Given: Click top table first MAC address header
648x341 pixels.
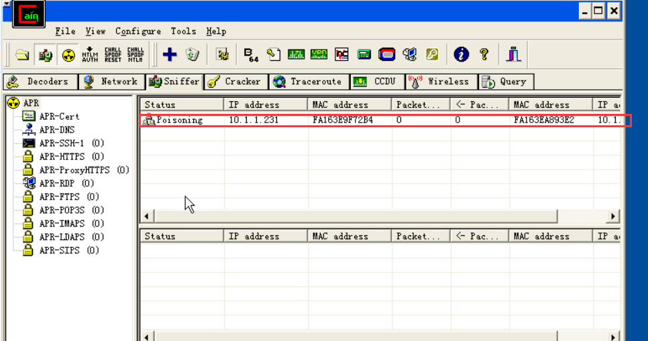Looking at the screenshot, I should tap(349, 105).
